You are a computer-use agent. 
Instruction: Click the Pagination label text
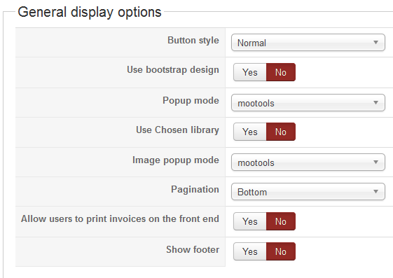(195, 189)
